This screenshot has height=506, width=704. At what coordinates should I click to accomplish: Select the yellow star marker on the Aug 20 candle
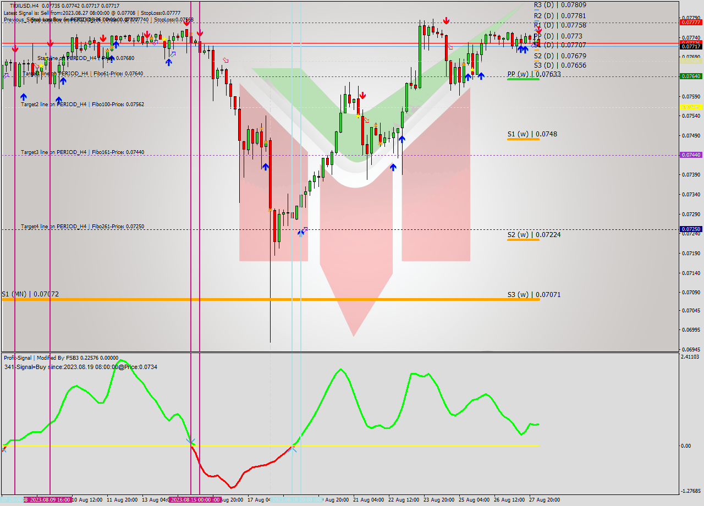(x=358, y=116)
